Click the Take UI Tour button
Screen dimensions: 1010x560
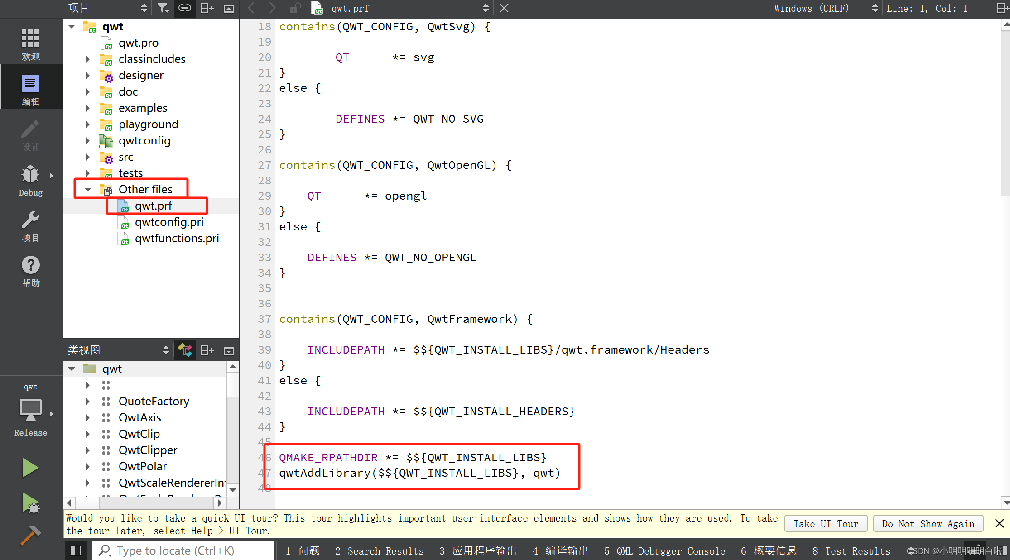tap(825, 524)
